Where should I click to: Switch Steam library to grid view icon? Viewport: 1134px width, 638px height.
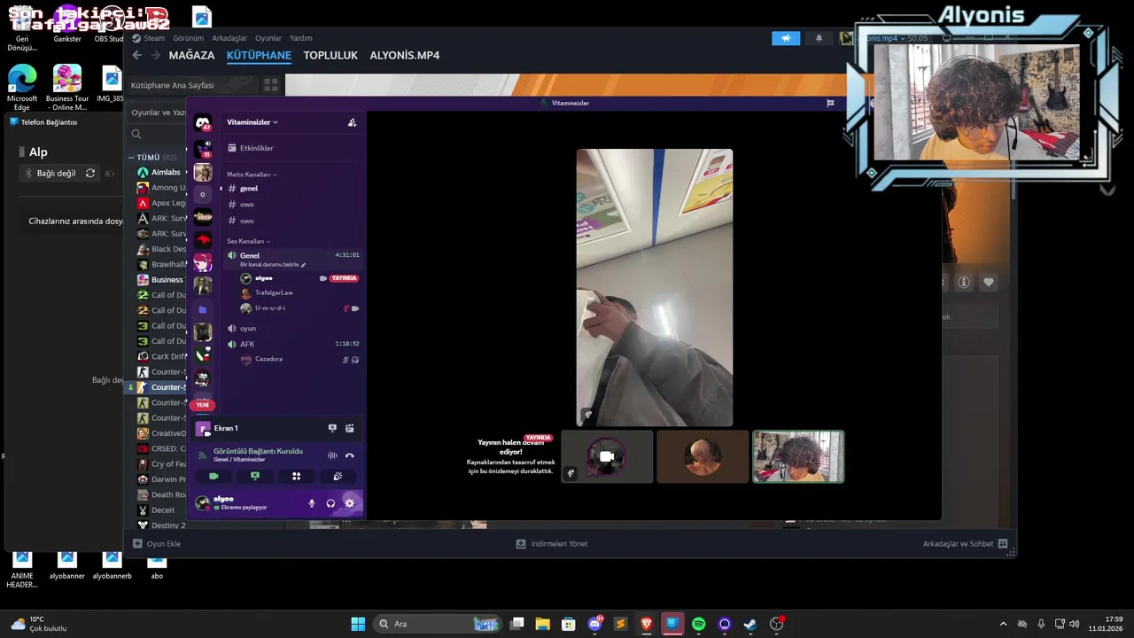[271, 85]
